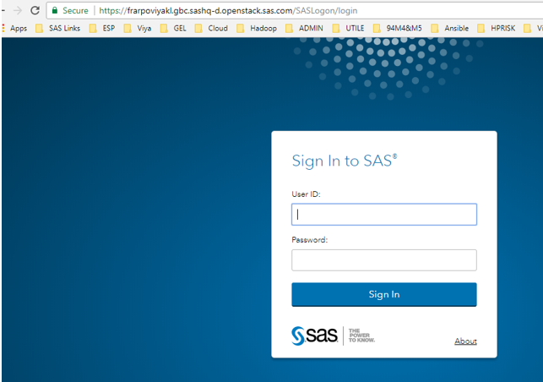
Task: Click the Password label
Action: pyautogui.click(x=309, y=240)
